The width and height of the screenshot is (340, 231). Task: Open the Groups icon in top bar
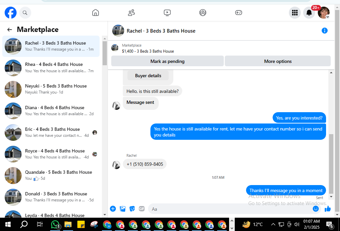tap(203, 13)
